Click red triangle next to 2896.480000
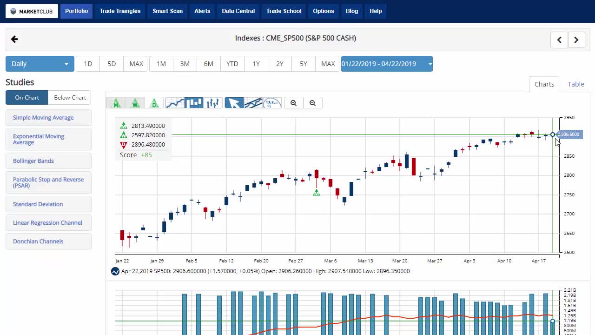The height and width of the screenshot is (335, 595). [124, 145]
